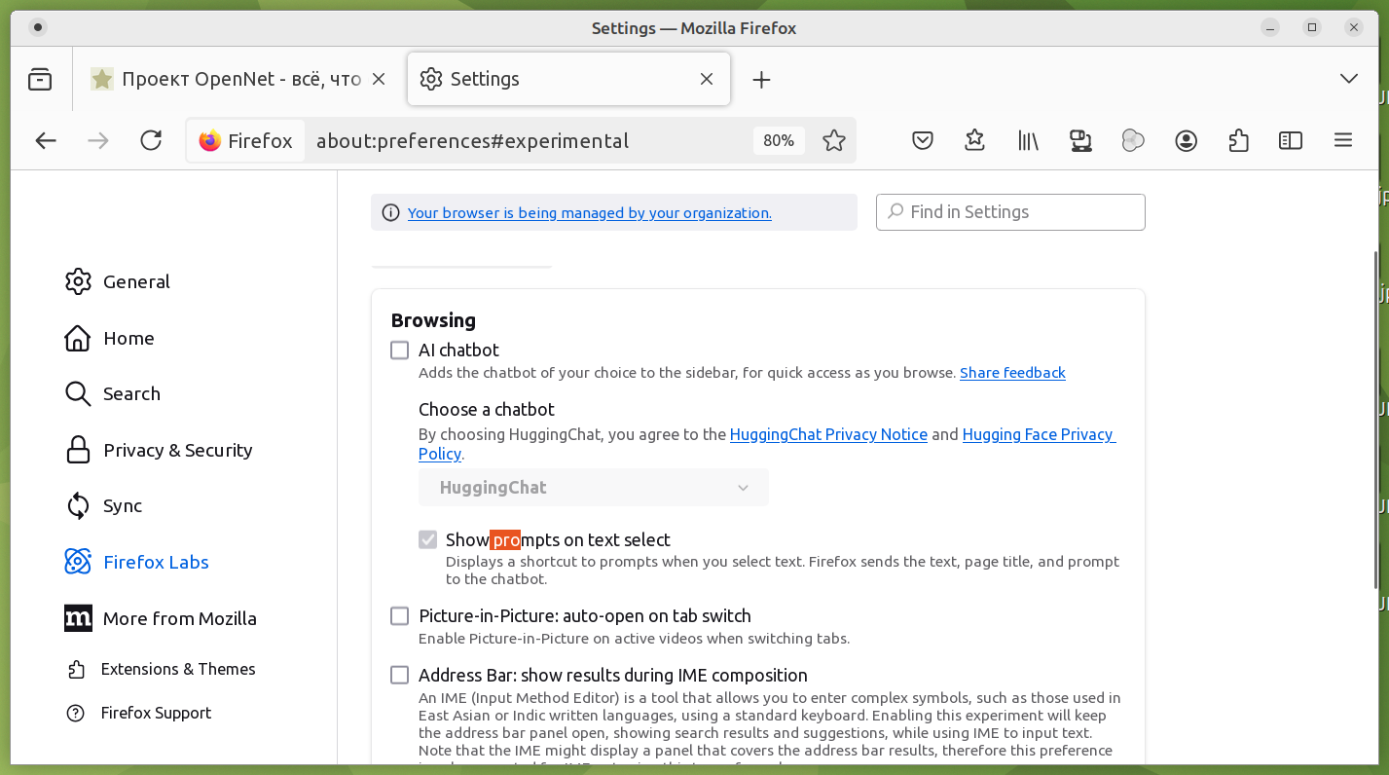Expand the list all tabs chevron
The image size is (1389, 775).
[x=1349, y=79]
